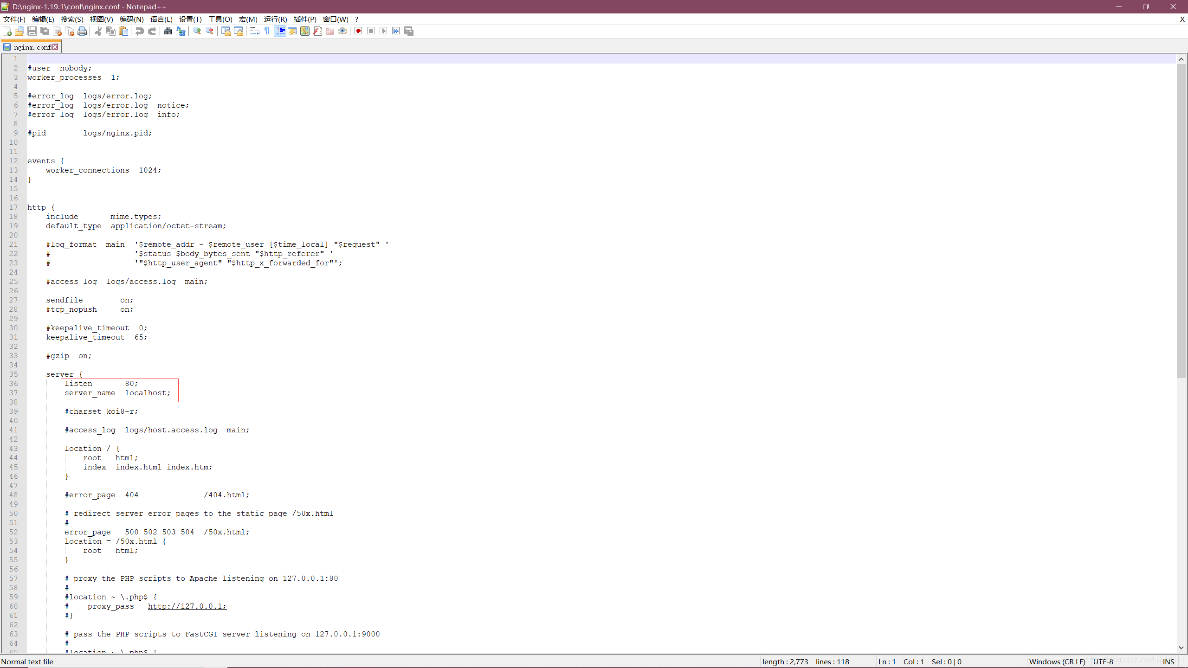This screenshot has height=668, width=1188.
Task: Toggle synchronized vertical scrolling
Action: click(x=226, y=31)
